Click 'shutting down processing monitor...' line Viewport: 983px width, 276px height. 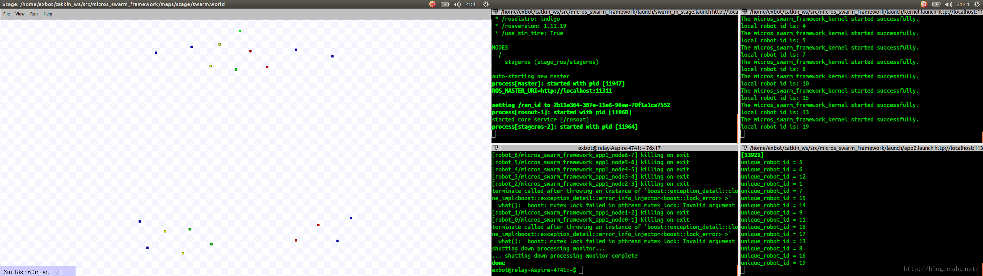[x=548, y=249]
